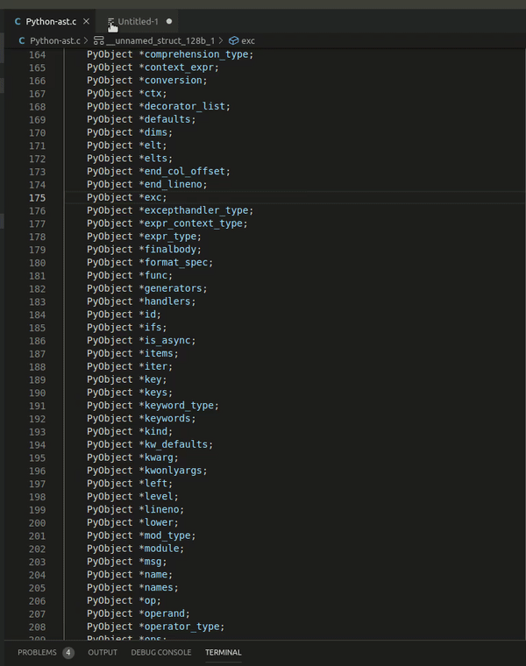Image resolution: width=526 pixels, height=666 pixels.
Task: Click Python-ast.c in the breadcrumb
Action: pos(55,41)
